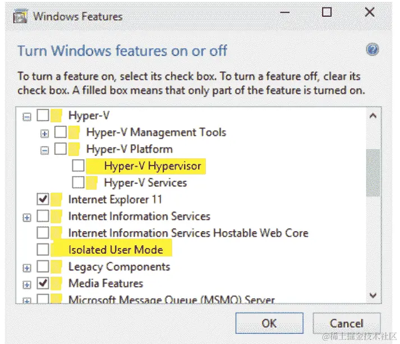Click the Windows Features title bar icon
Viewport: 400px width, 344px height.
[x=20, y=16]
